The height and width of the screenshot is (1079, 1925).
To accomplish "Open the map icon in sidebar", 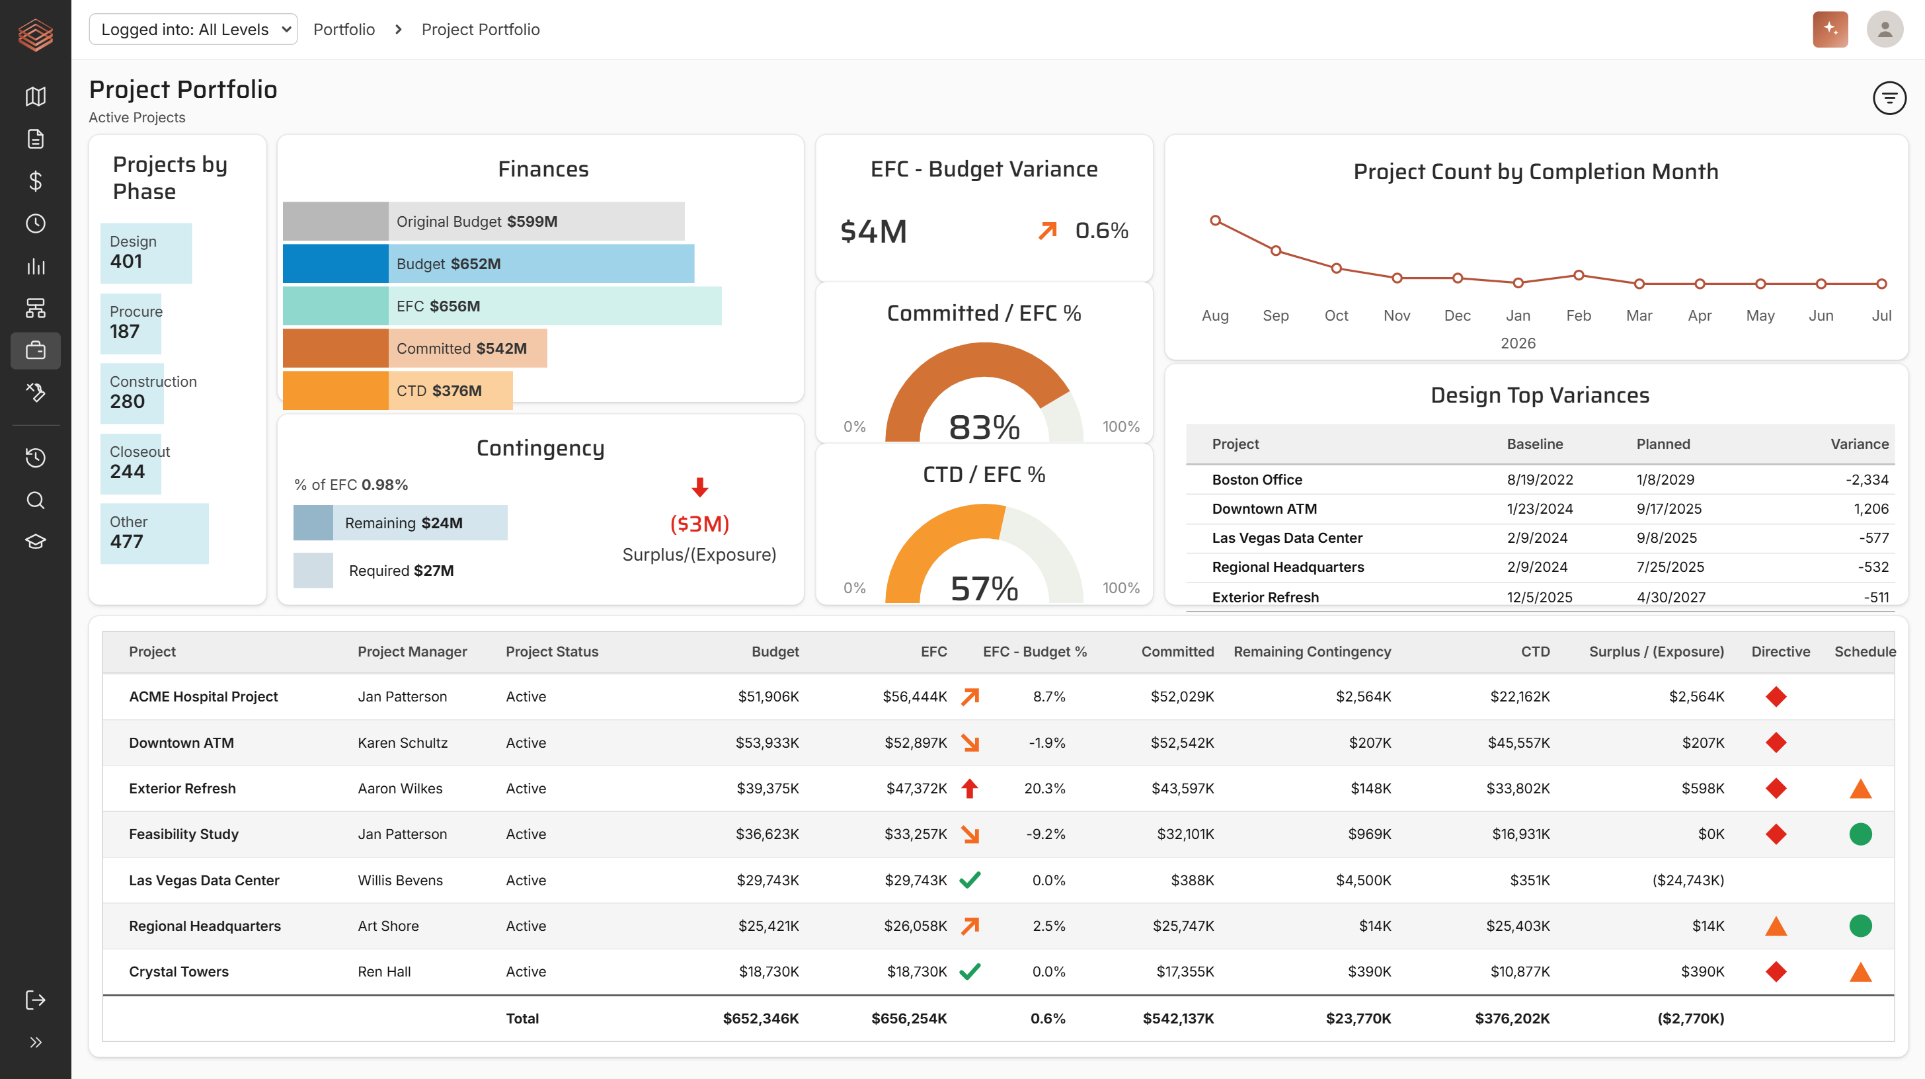I will [35, 97].
